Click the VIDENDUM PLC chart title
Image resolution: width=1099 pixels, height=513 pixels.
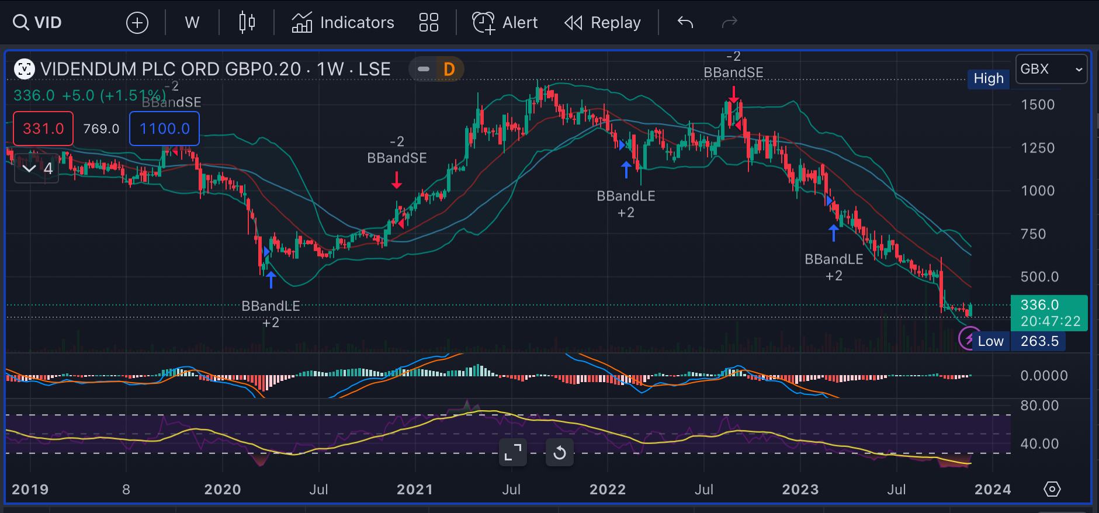(x=215, y=69)
